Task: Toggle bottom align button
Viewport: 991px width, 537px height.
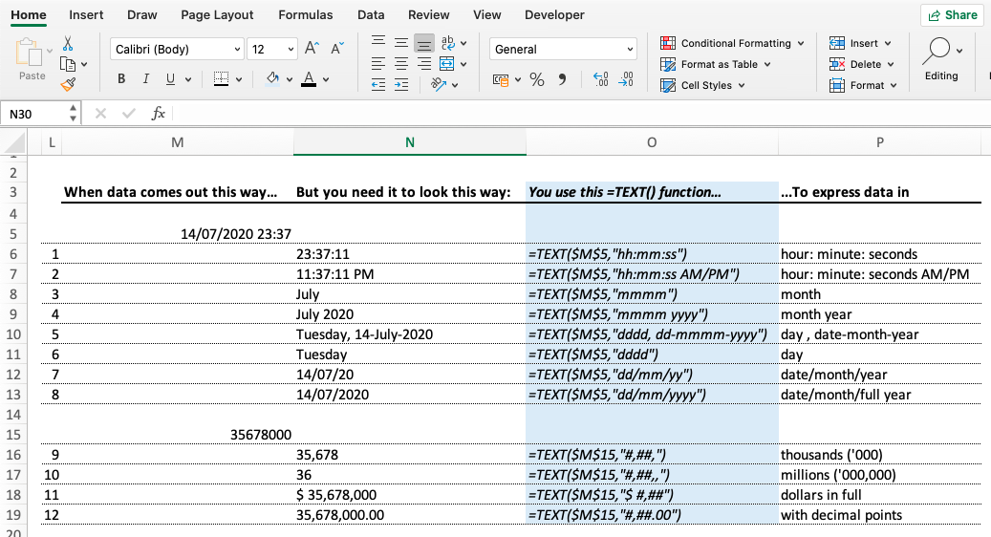Action: click(424, 43)
